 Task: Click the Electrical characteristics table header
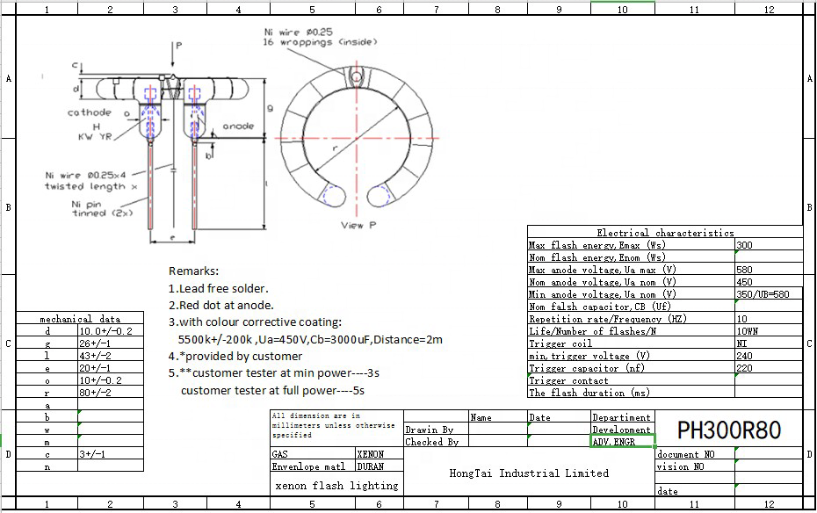point(665,232)
